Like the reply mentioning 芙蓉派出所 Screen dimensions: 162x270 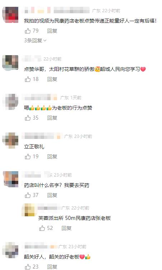42,228
